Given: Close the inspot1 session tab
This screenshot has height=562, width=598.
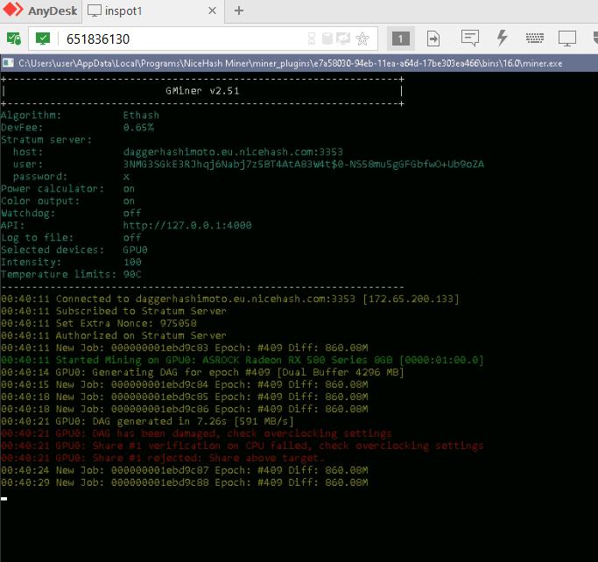Looking at the screenshot, I should click(x=213, y=11).
